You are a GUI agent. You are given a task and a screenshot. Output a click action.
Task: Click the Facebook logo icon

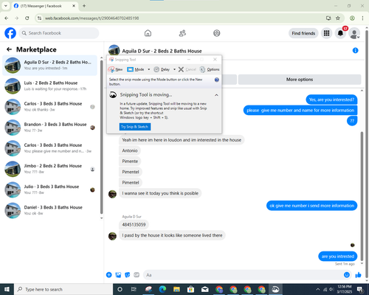(10, 33)
